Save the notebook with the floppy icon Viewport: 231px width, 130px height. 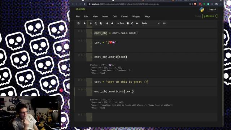pyautogui.click(x=79, y=23)
